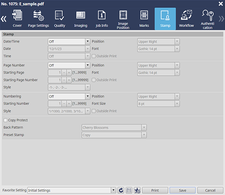Click the Print button
The height and width of the screenshot is (195, 225).
(x=155, y=190)
